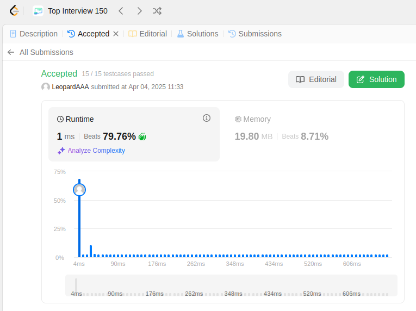Go to next problem arrow
Viewport: 416px width, 311px height.
(x=139, y=11)
